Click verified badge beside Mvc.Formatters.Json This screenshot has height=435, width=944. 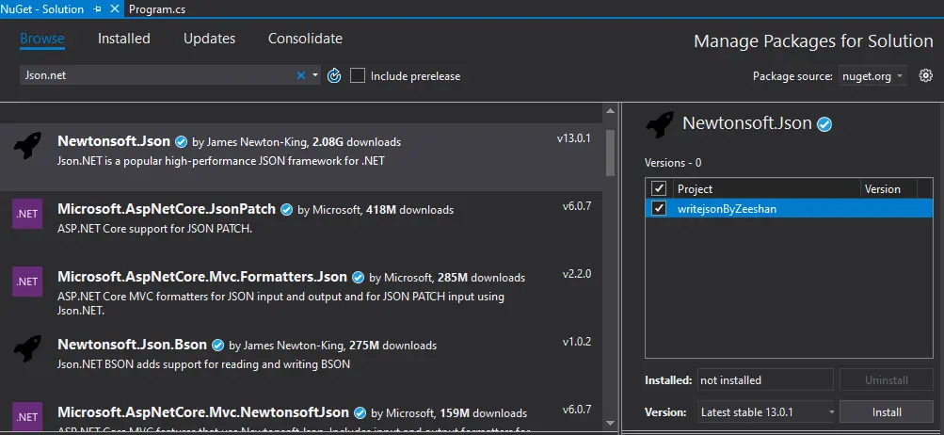[x=359, y=278]
